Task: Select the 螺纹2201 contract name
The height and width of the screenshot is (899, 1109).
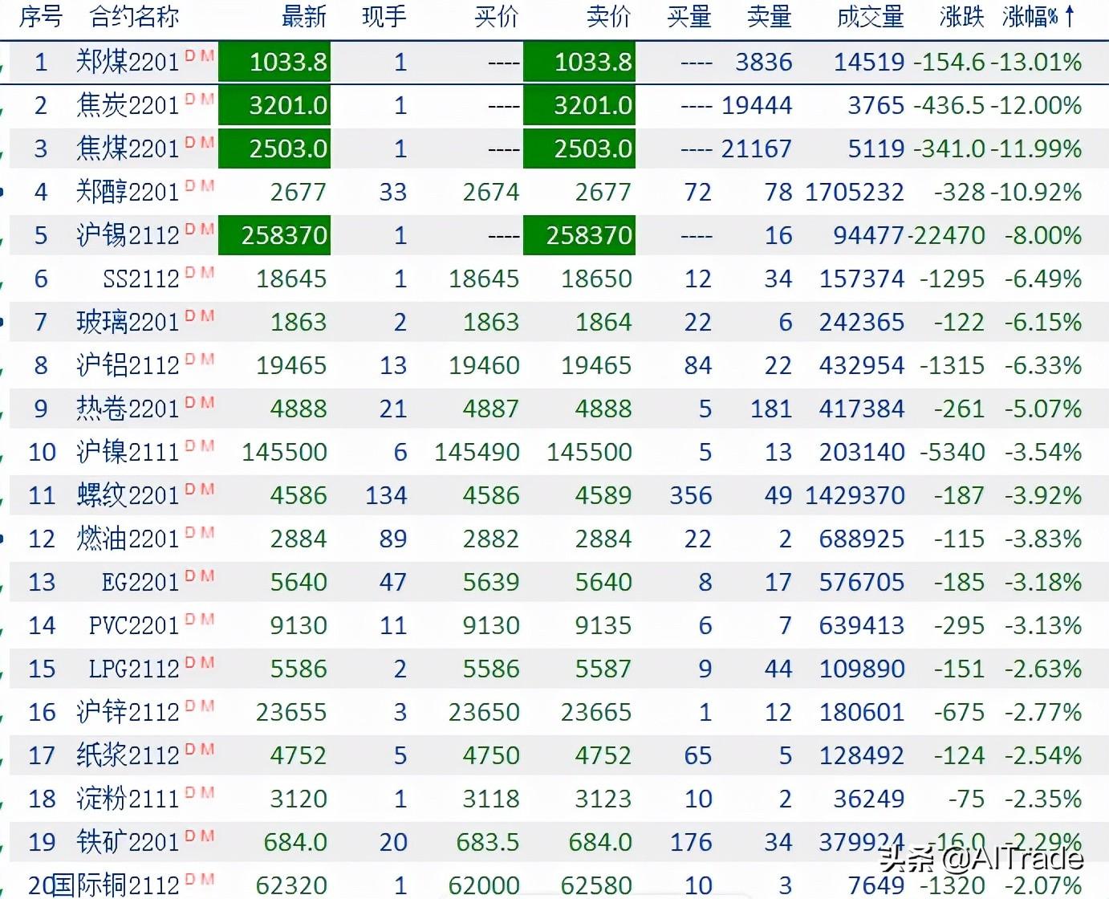Action: point(128,495)
